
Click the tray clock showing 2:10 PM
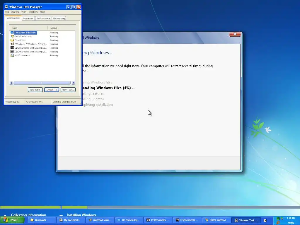(291, 218)
